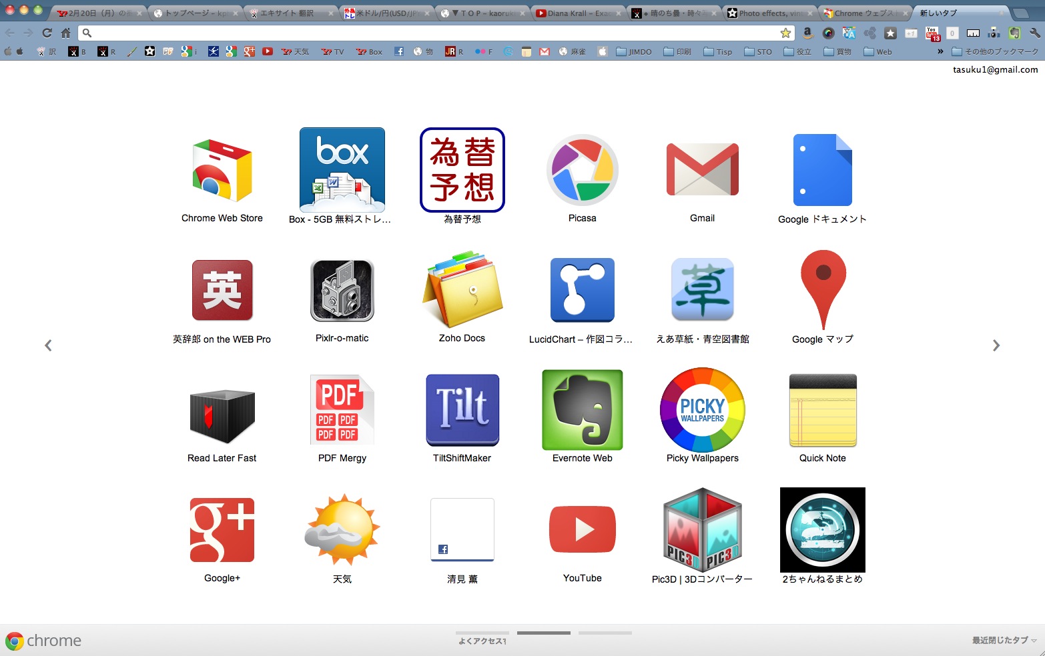Launch the Picasa app
This screenshot has width=1045, height=656.
pos(583,170)
